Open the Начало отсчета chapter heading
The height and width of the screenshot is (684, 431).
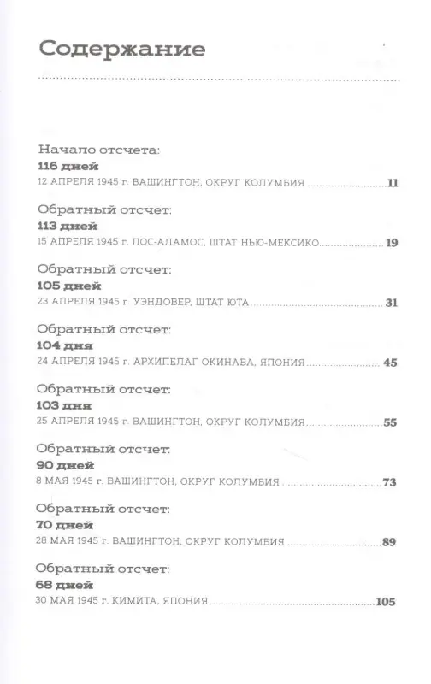(99, 150)
